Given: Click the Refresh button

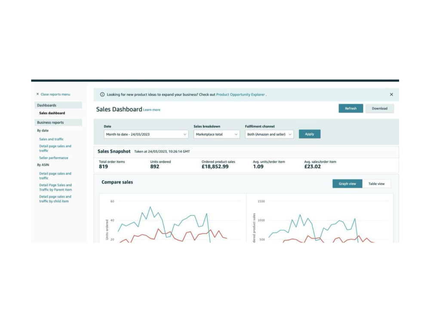Looking at the screenshot, I should pyautogui.click(x=351, y=109).
